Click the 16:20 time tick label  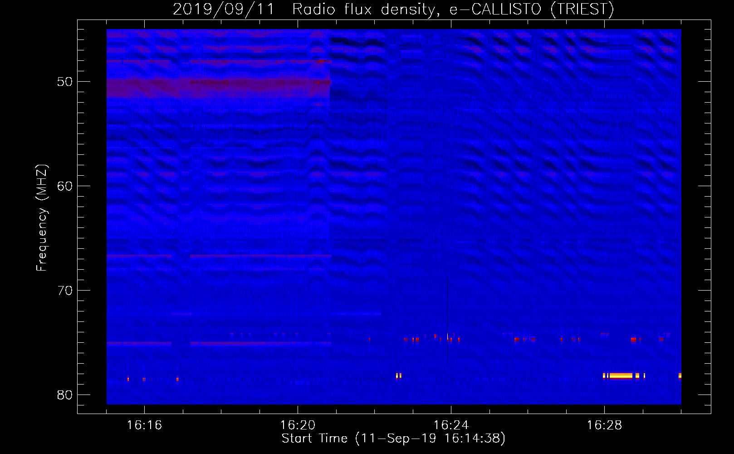point(298,425)
